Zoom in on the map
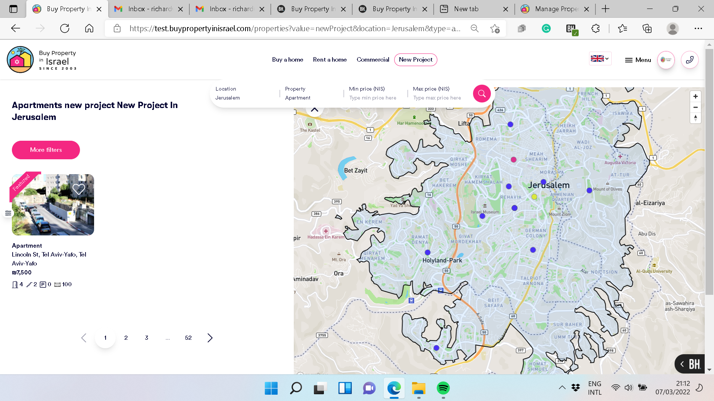This screenshot has width=714, height=401. [695, 97]
